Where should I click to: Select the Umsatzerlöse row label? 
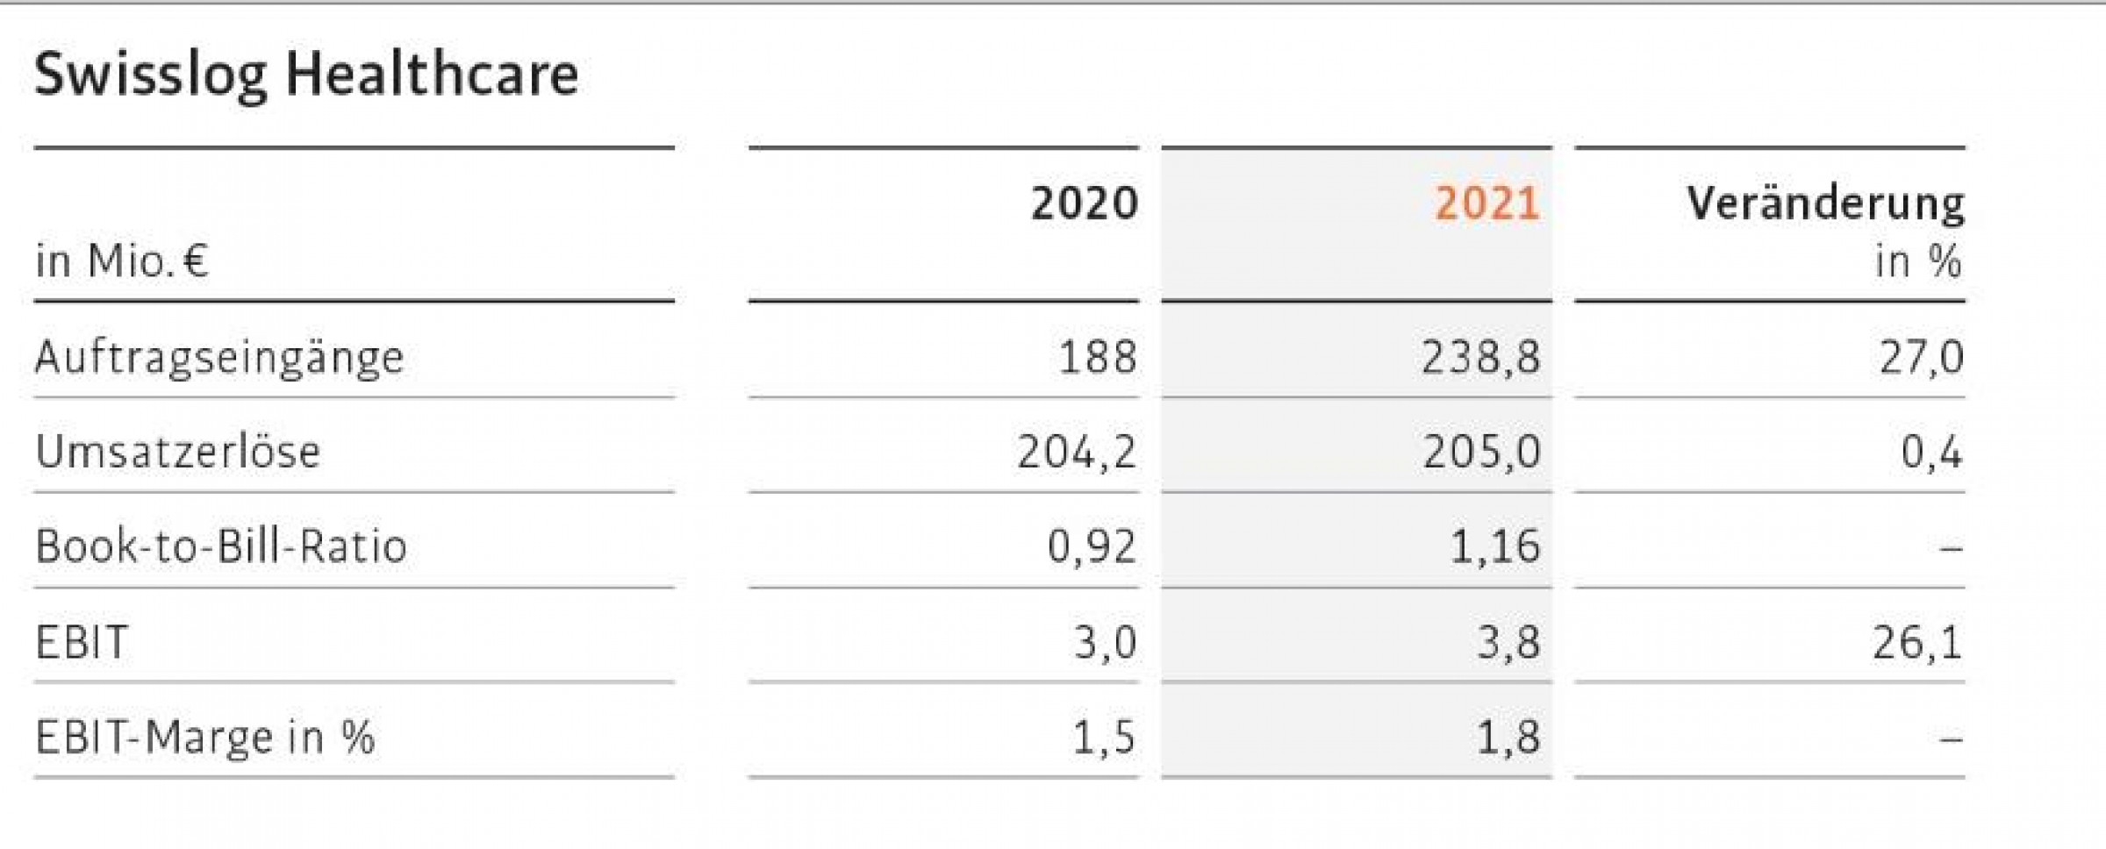(178, 453)
